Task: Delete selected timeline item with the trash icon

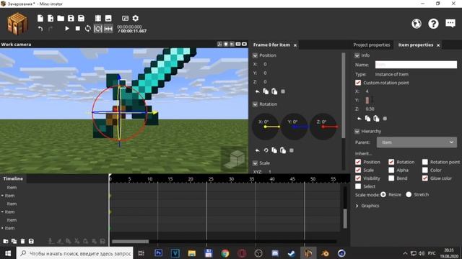Action: click(22, 241)
